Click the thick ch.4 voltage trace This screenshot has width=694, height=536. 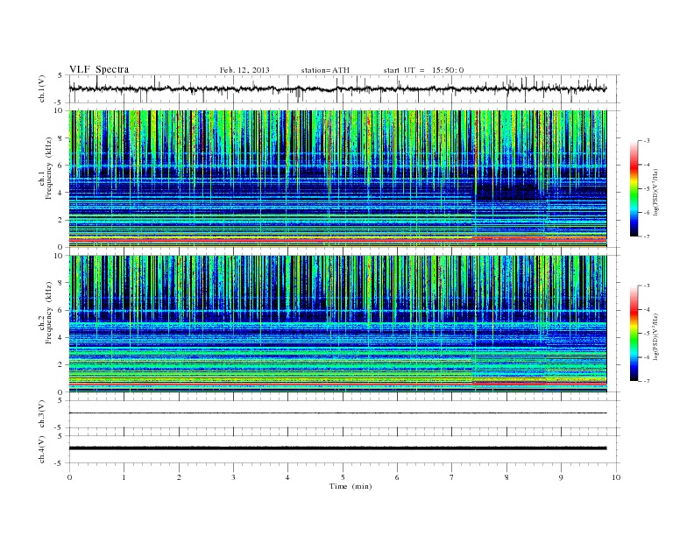(337, 448)
